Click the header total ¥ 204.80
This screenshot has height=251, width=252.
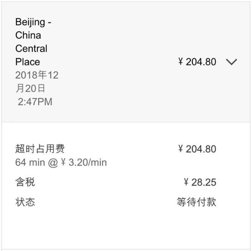coord(197,62)
